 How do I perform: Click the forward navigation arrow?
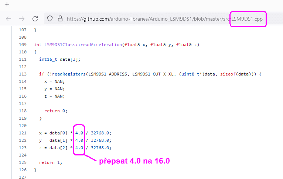point(22,18)
